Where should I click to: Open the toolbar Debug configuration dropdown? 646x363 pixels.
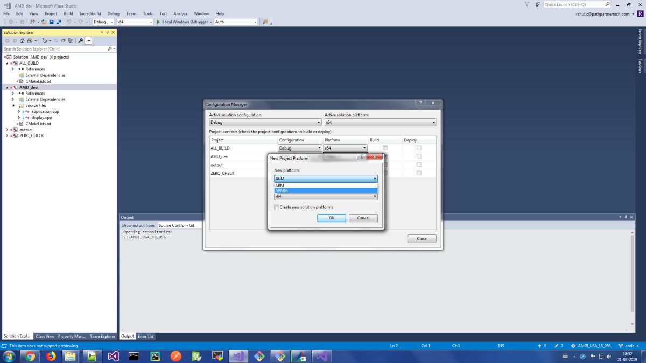coord(103,22)
